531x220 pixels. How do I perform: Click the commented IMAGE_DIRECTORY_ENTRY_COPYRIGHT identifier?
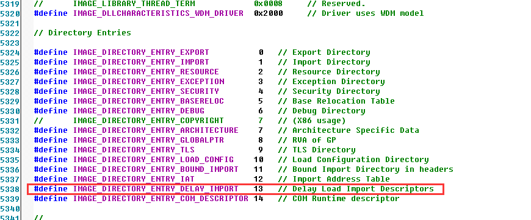(x=148, y=121)
